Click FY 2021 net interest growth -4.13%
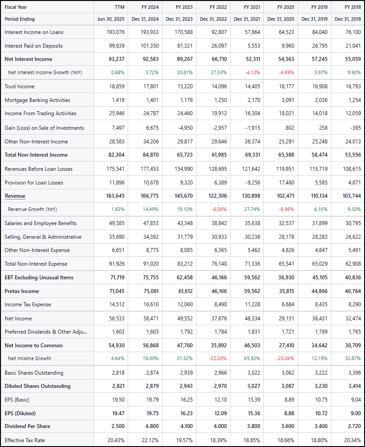The image size is (365, 447). [x=252, y=72]
